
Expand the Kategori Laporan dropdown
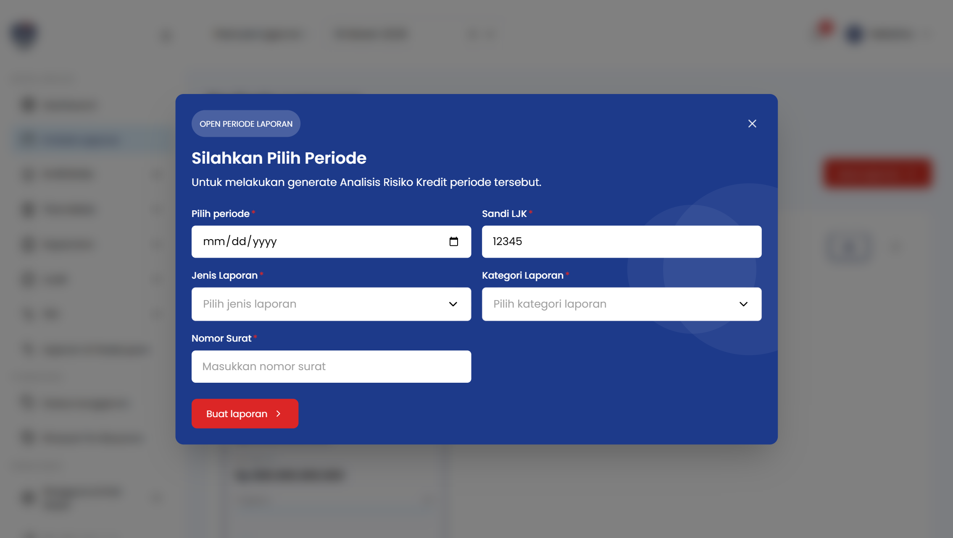point(621,304)
